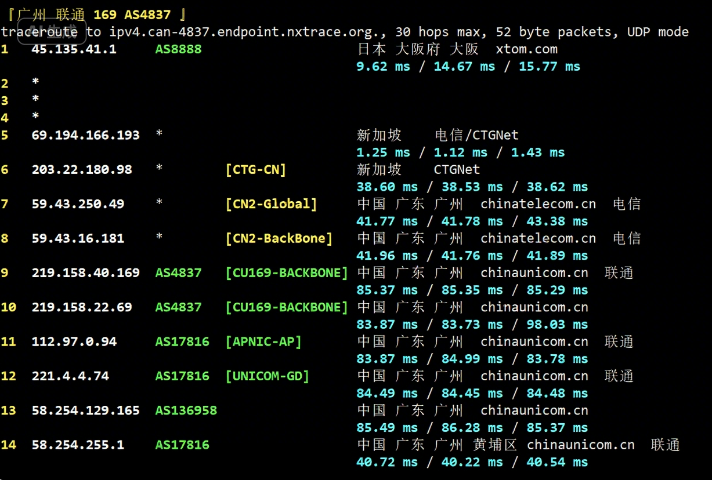This screenshot has width=712, height=480.
Task: Select [CU169-BACKBONE] tag in hop 9
Action: 287,272
